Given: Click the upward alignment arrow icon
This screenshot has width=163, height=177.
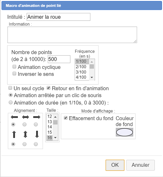Looking at the screenshot, I should [14, 134].
